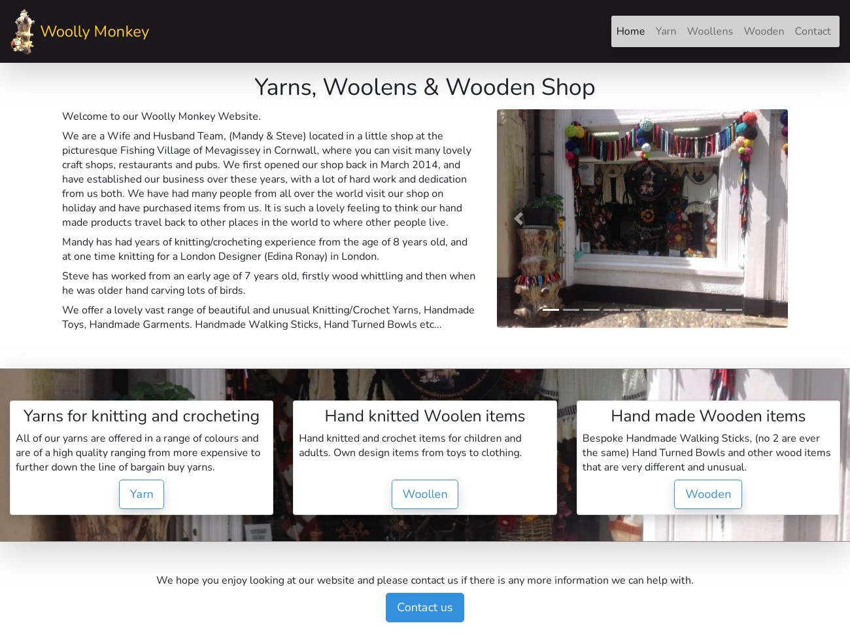Advance carousel with next arrow

766,219
